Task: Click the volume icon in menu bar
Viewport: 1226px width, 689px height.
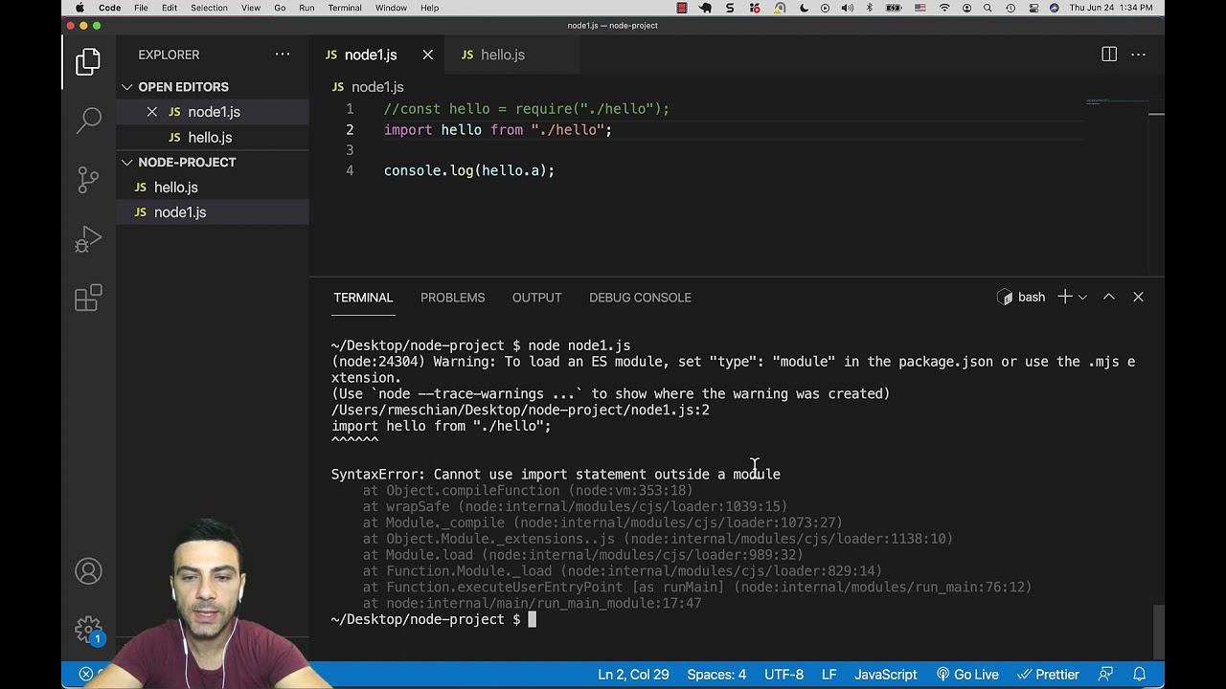Action: click(847, 8)
